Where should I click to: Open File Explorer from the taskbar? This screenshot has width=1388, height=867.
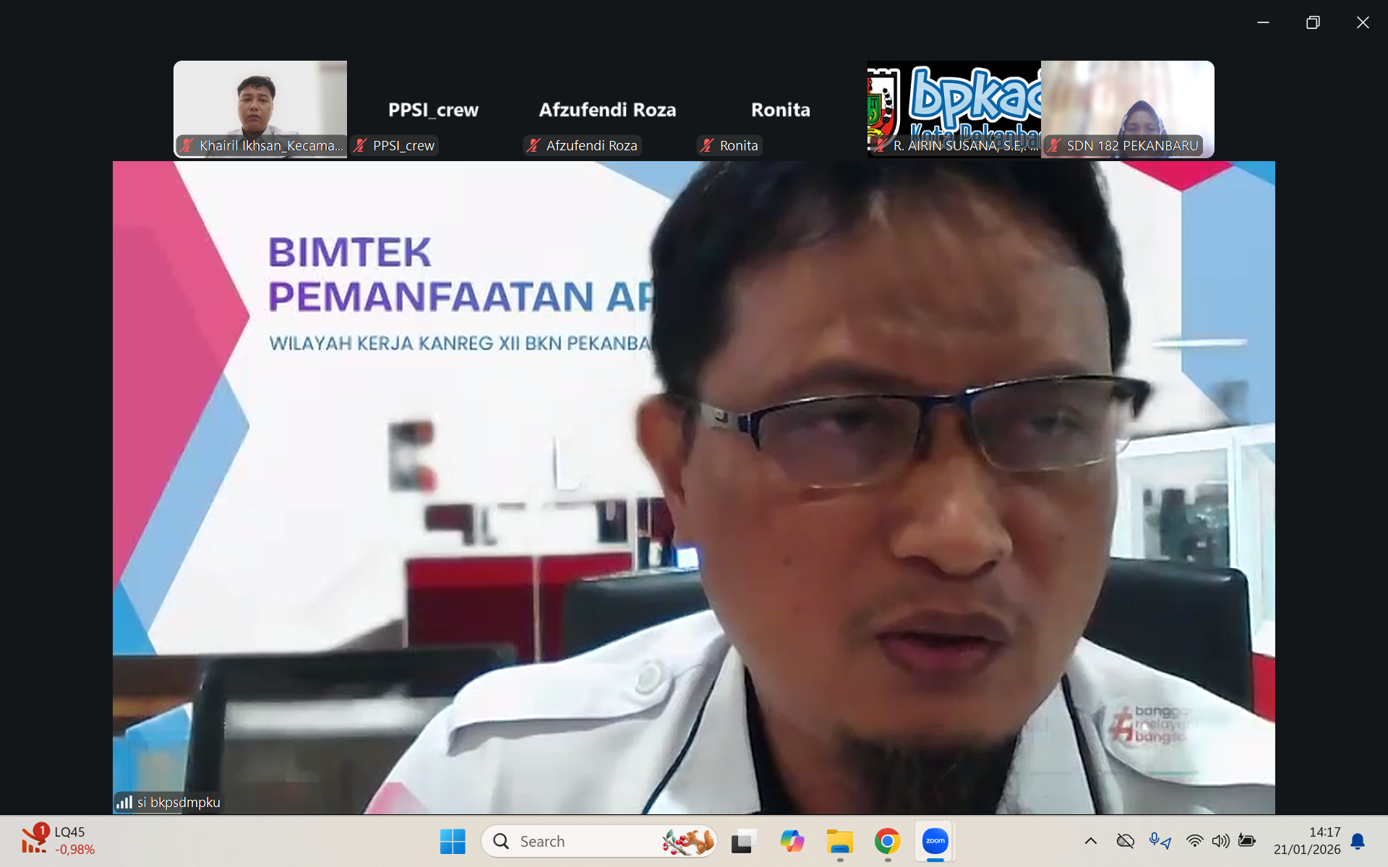click(x=840, y=842)
